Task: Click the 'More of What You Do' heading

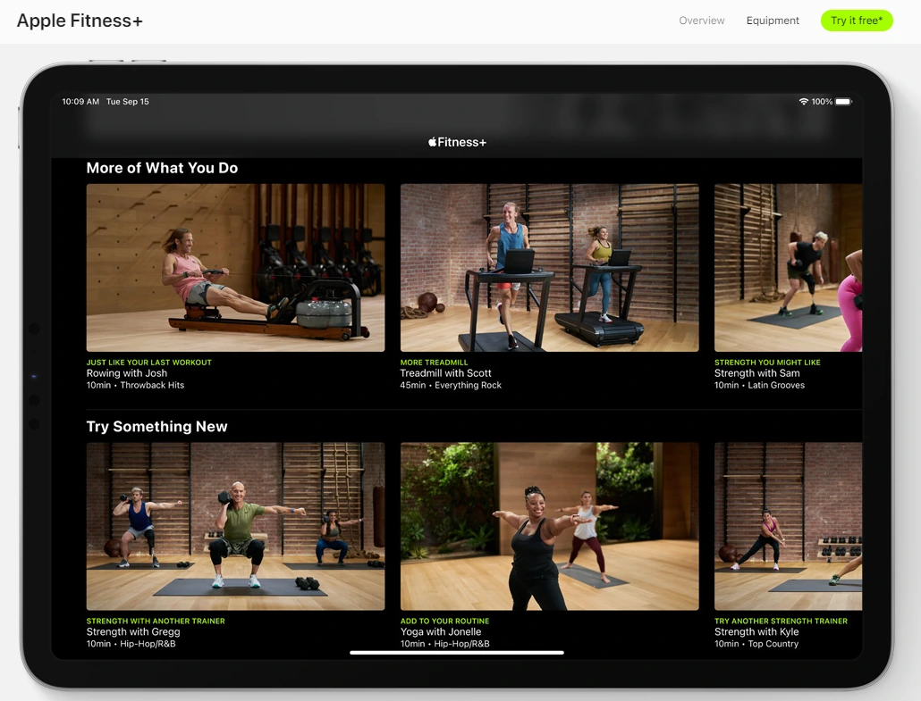Action: 162,169
